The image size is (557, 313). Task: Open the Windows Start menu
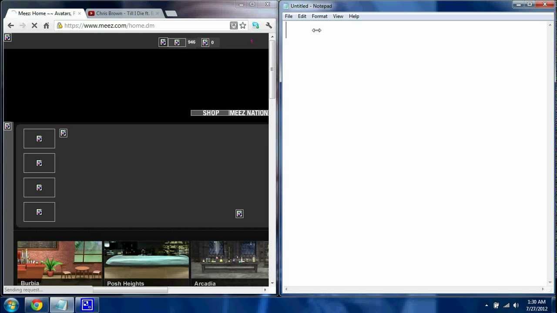tap(11, 305)
